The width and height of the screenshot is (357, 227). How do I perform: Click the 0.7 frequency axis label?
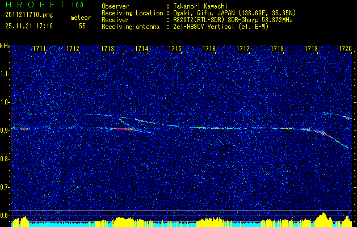pyautogui.click(x=5, y=187)
